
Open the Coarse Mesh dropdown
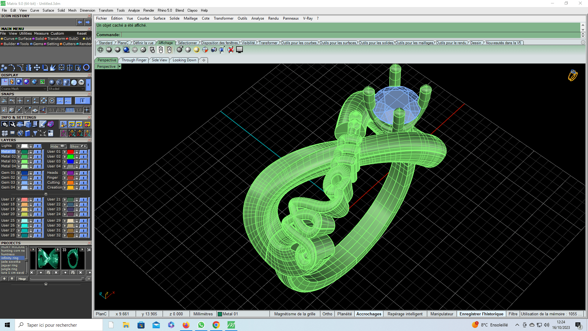click(24, 89)
